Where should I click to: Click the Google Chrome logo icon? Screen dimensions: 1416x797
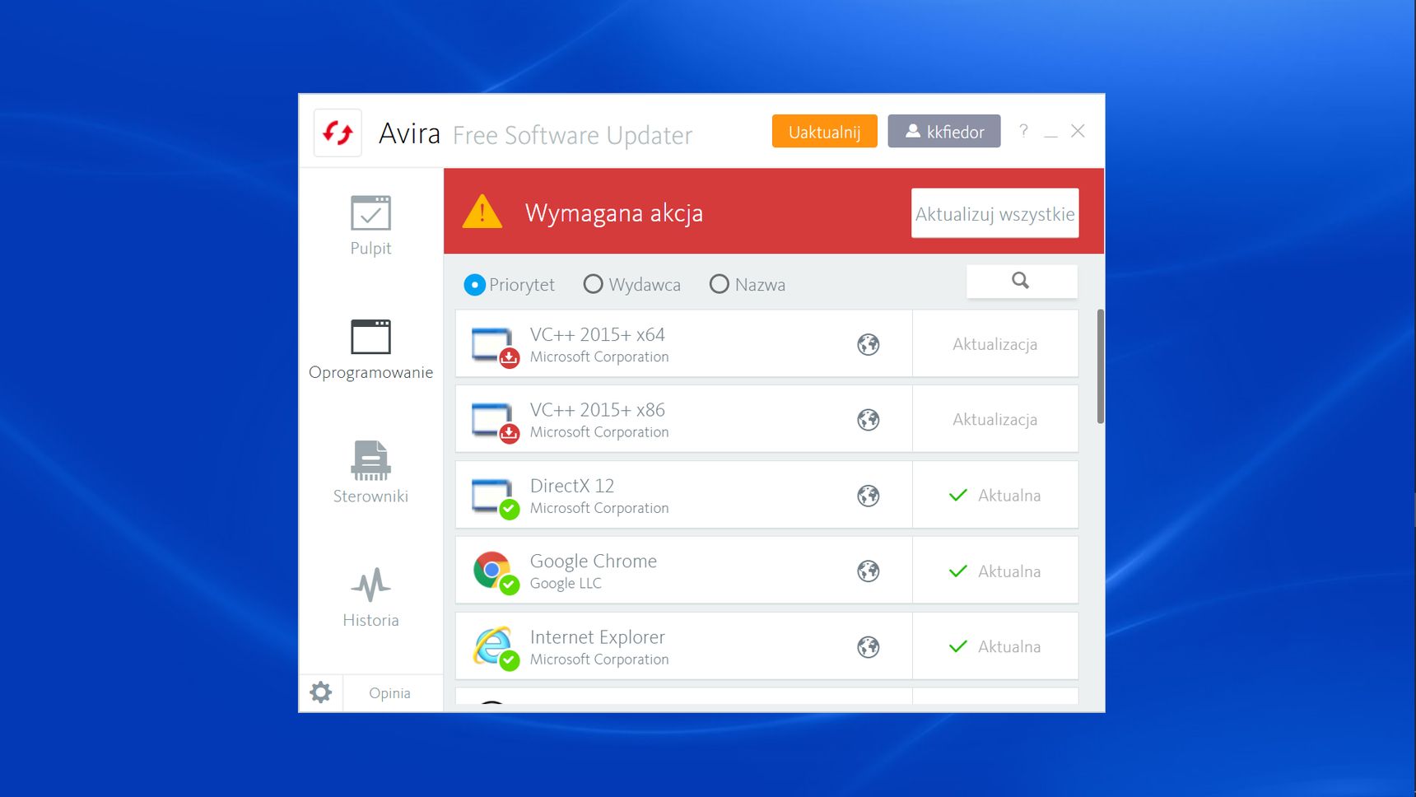[495, 572]
